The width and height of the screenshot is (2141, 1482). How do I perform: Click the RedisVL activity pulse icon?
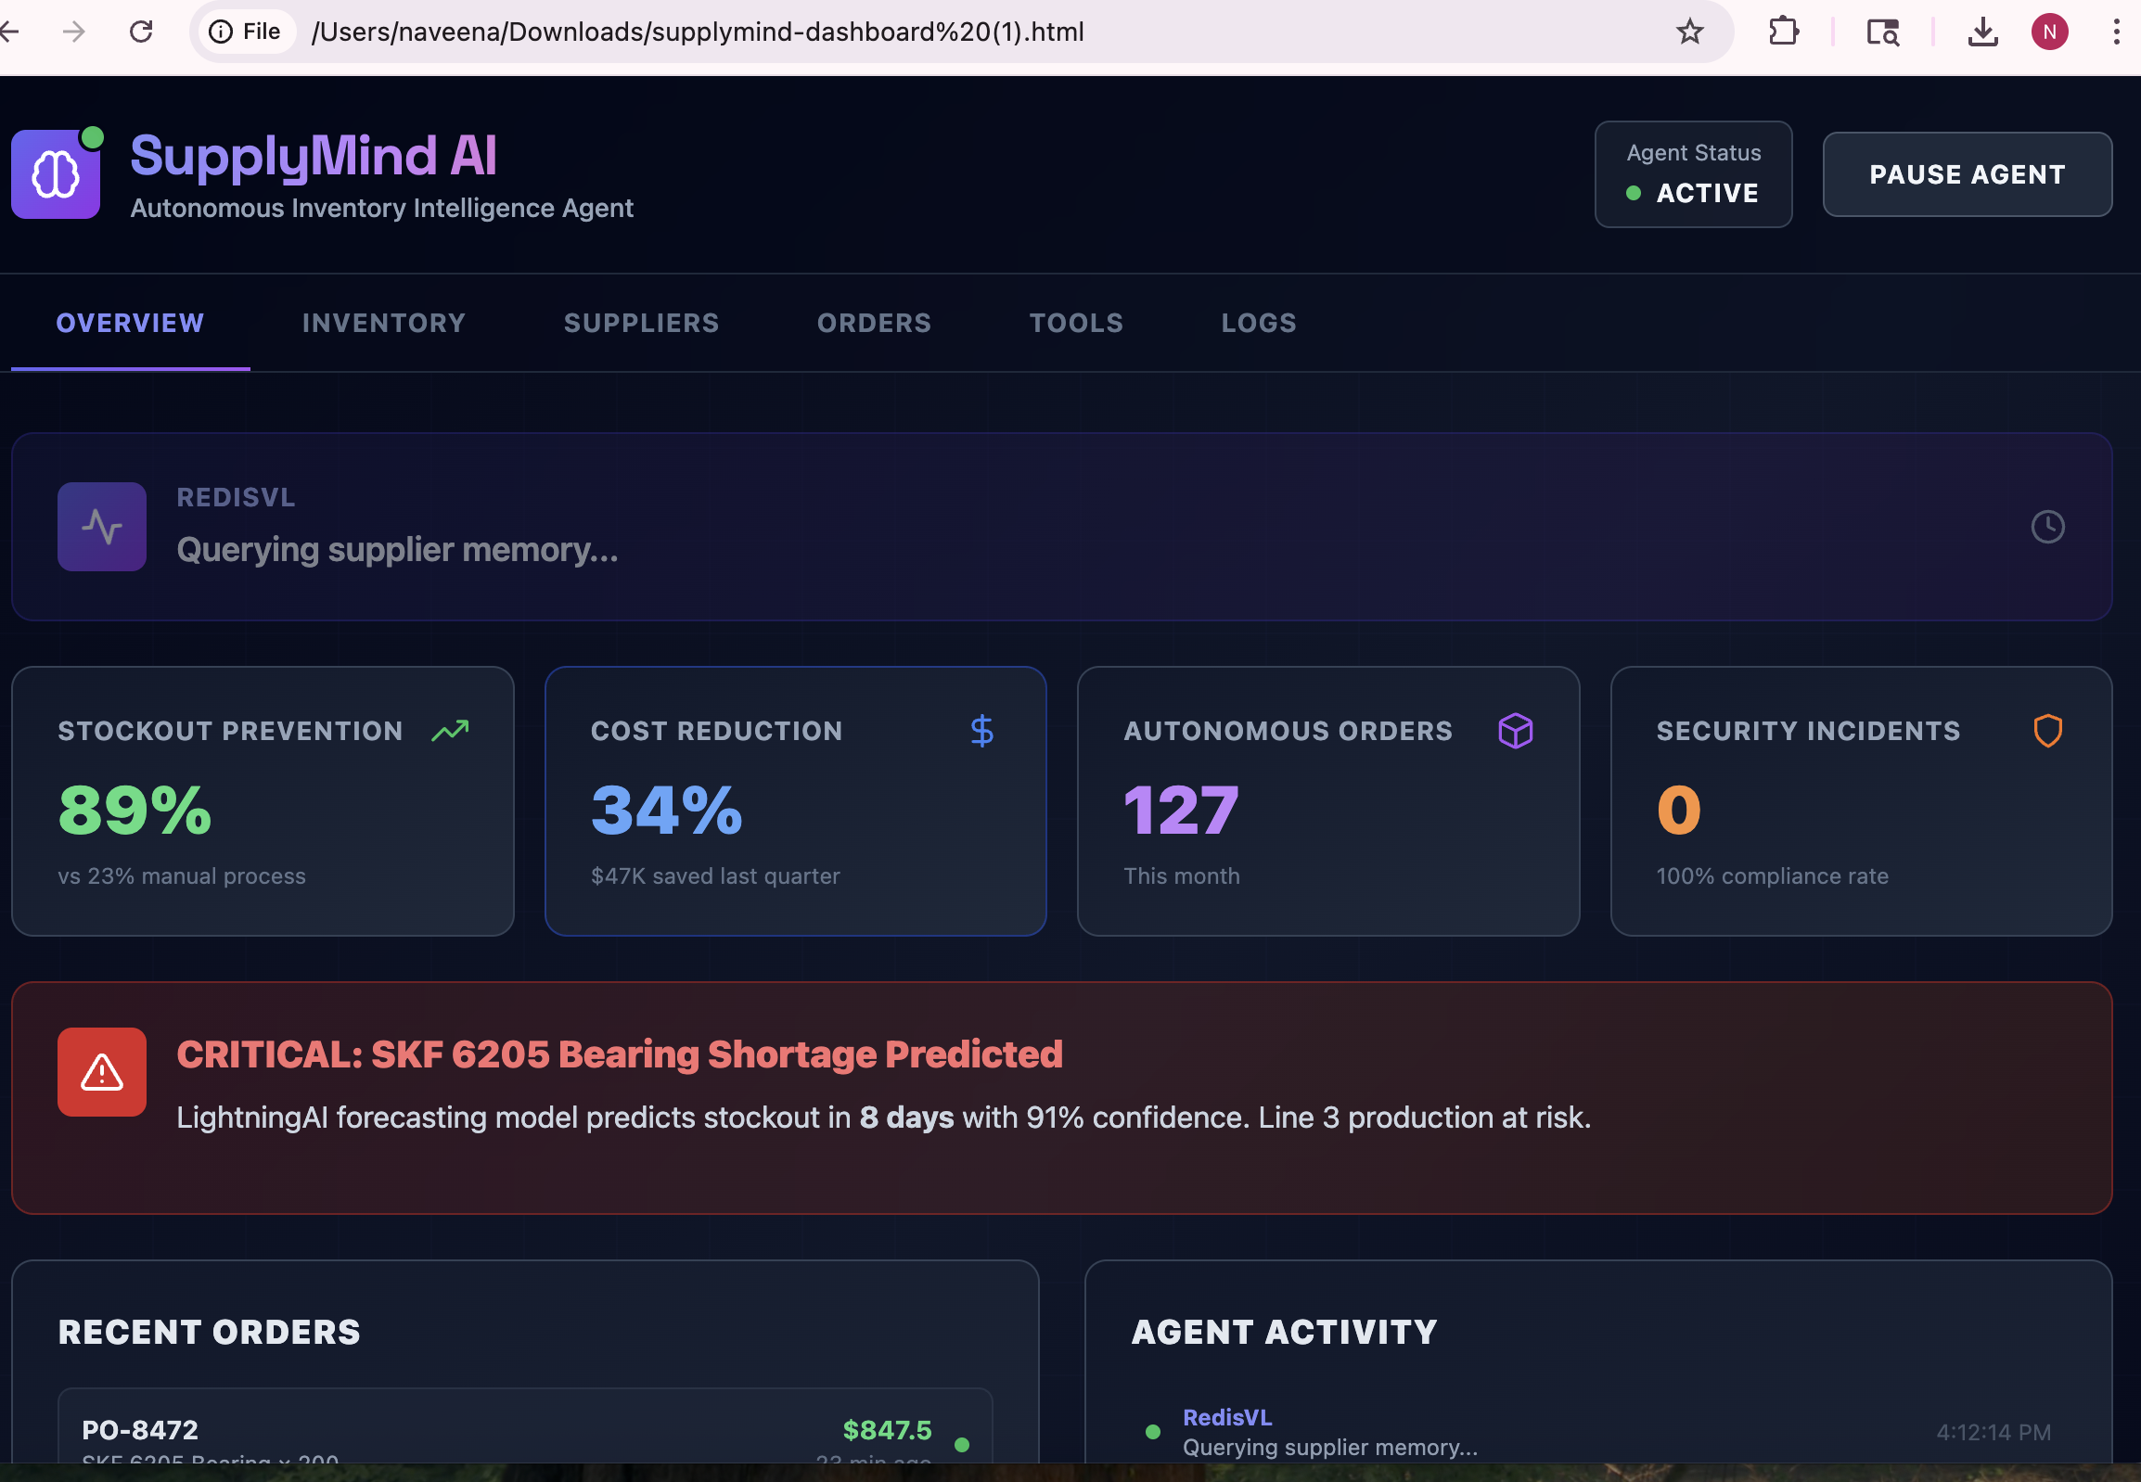click(x=102, y=527)
